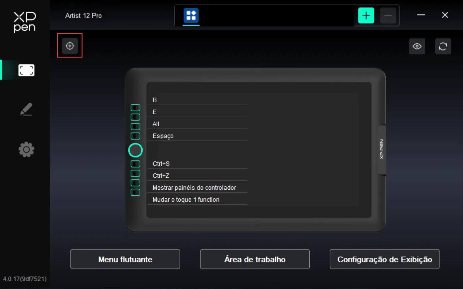Select the express key assigned to Ctrl+Z
This screenshot has height=289, width=463.
[135, 173]
